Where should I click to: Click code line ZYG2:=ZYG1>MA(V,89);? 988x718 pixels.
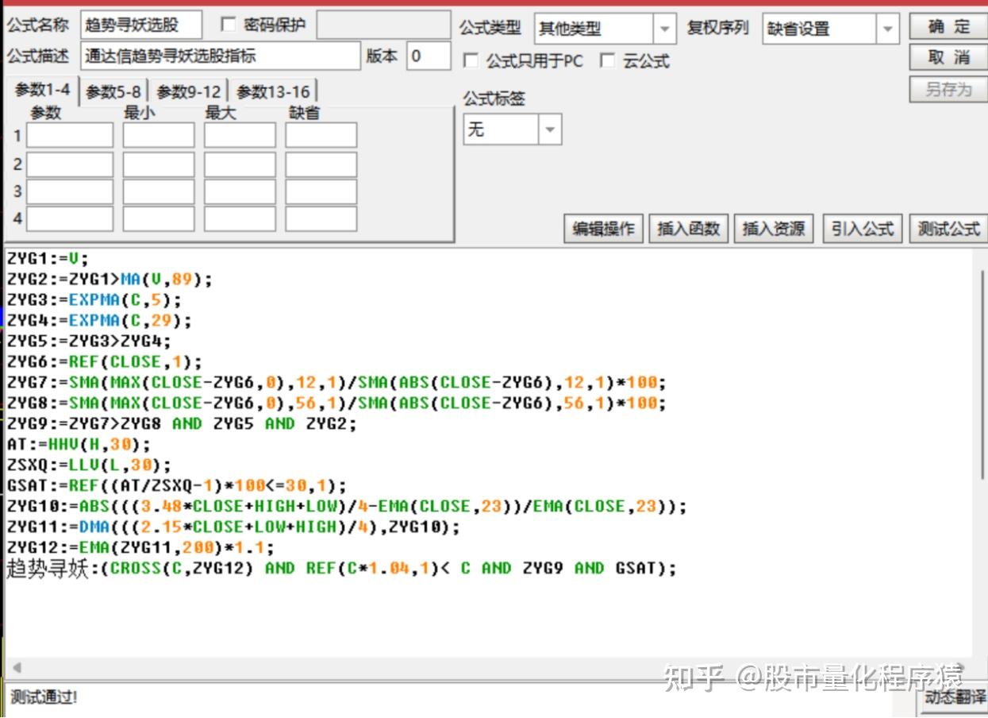coord(110,279)
